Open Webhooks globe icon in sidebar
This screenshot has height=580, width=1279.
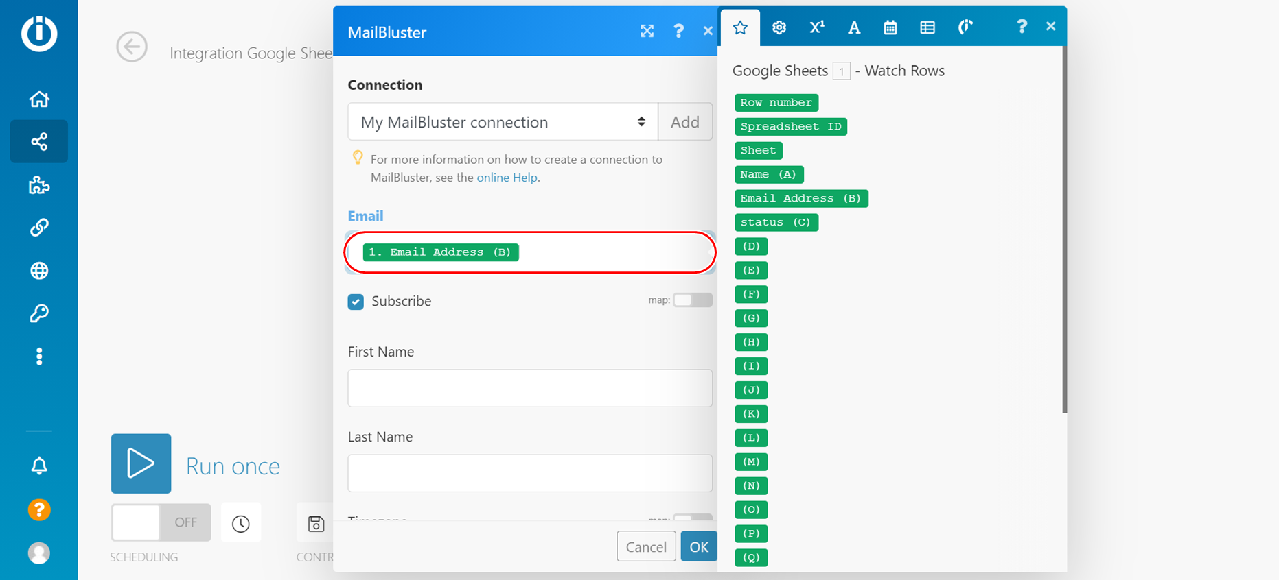pyautogui.click(x=39, y=271)
